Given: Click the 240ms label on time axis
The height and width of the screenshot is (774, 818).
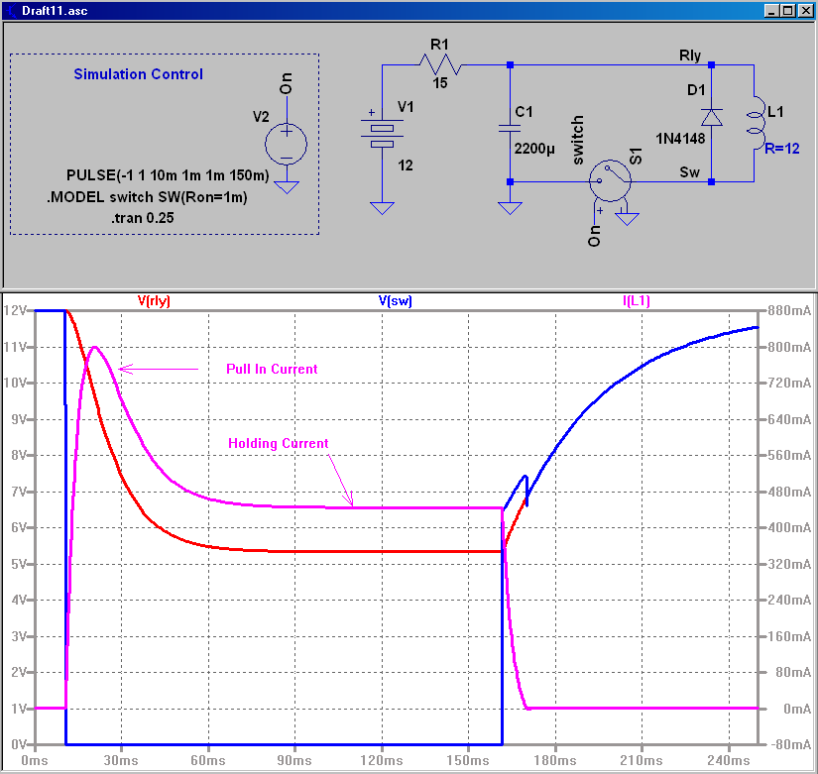Looking at the screenshot, I should click(x=729, y=760).
